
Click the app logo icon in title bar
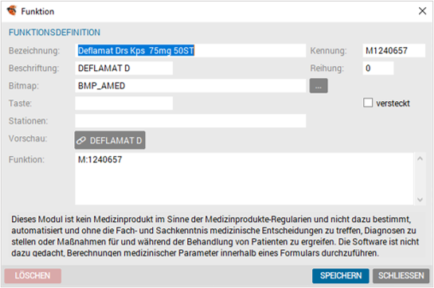point(12,11)
